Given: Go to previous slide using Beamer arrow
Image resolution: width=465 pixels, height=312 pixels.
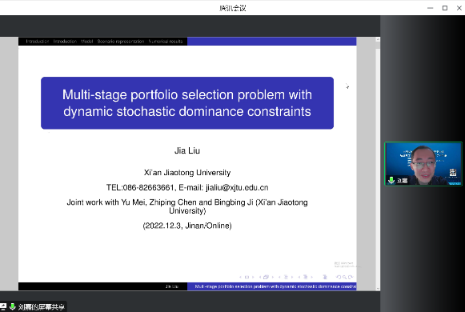Looking at the screenshot, I should click(241, 278).
